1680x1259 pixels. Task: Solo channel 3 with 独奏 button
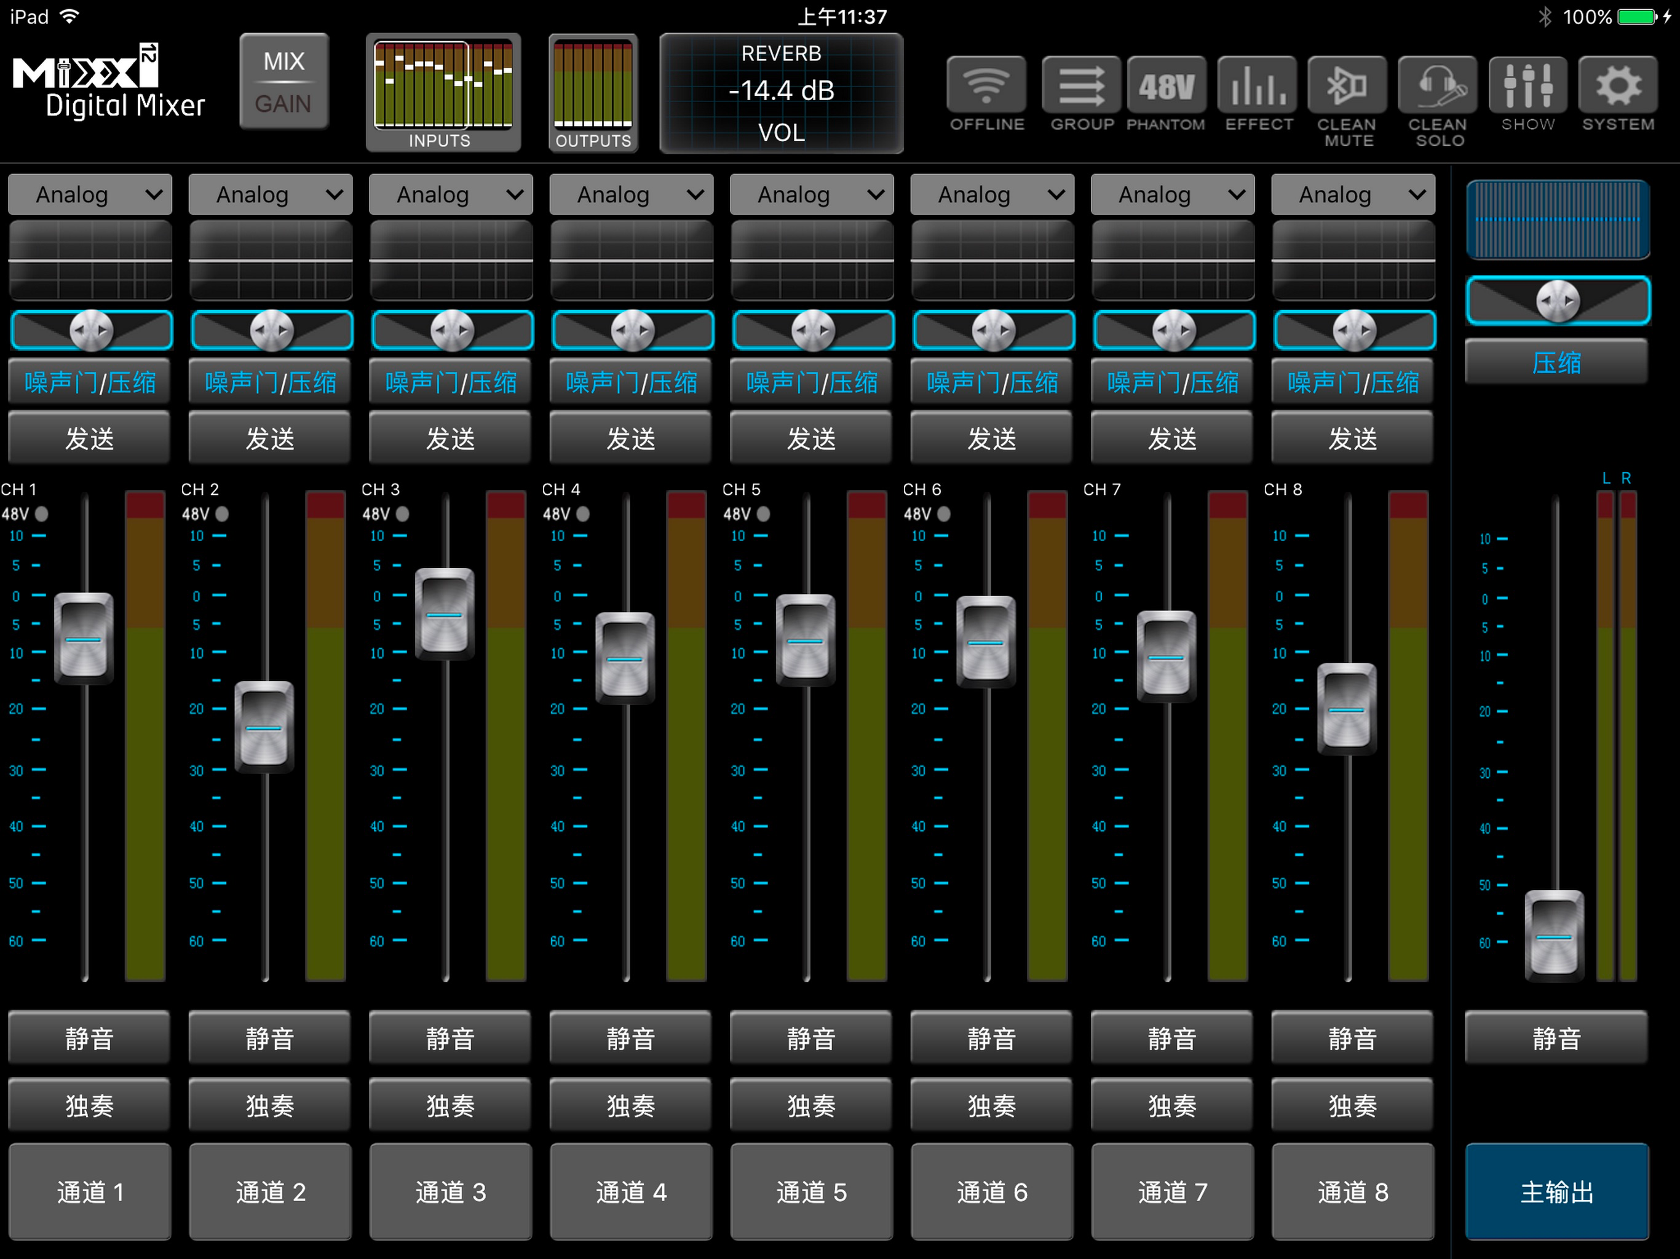[x=450, y=1105]
